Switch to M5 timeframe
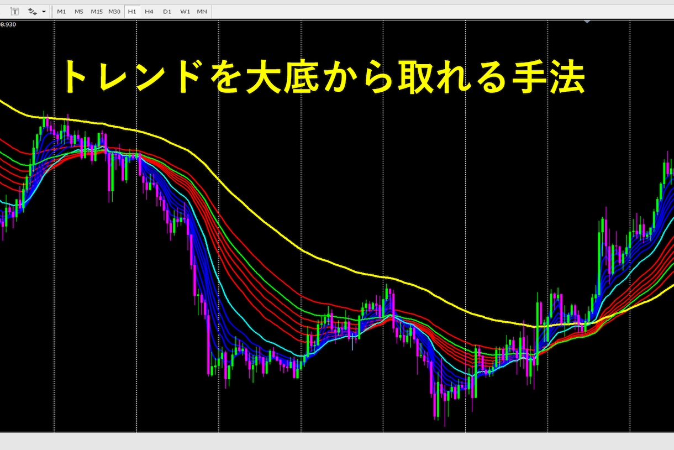 [x=79, y=11]
